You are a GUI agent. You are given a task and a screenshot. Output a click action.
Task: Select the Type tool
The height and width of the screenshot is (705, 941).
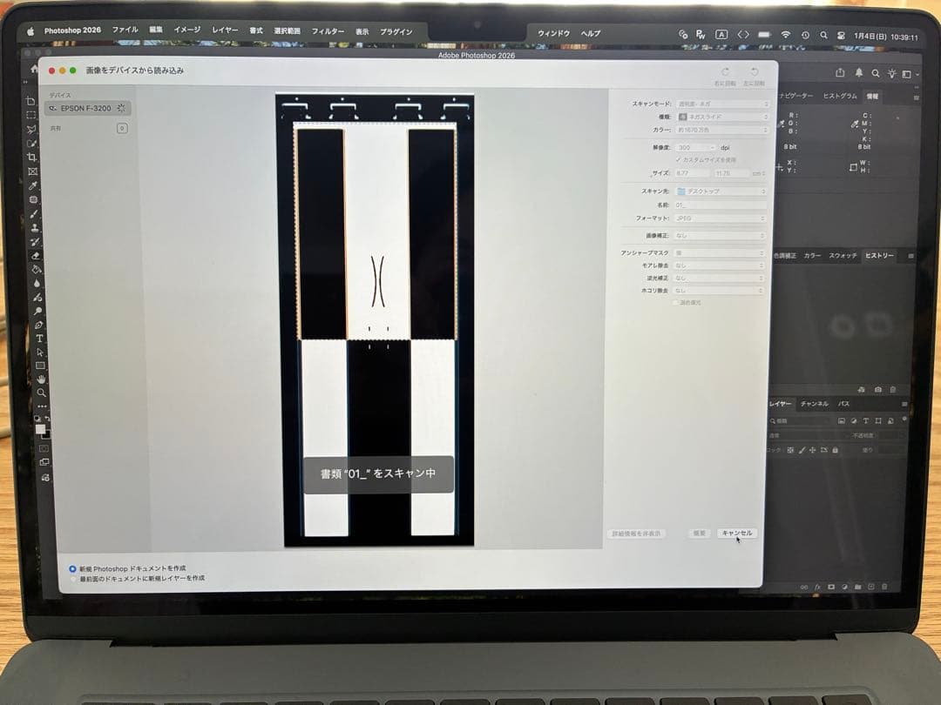point(37,338)
